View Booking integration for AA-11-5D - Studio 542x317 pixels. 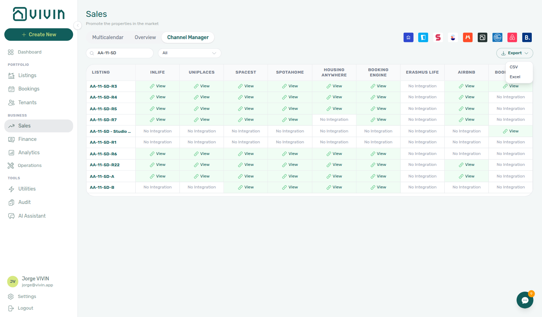click(511, 131)
